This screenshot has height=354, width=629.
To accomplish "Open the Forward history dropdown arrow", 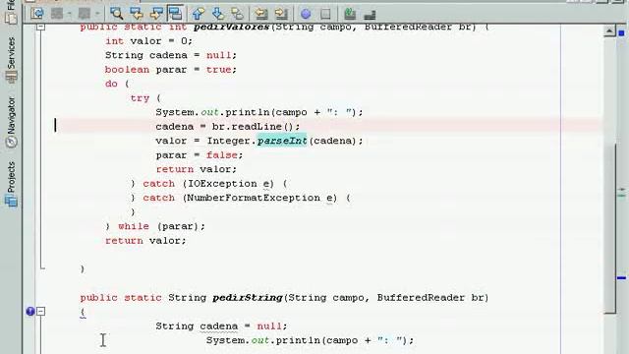I will tap(97, 14).
